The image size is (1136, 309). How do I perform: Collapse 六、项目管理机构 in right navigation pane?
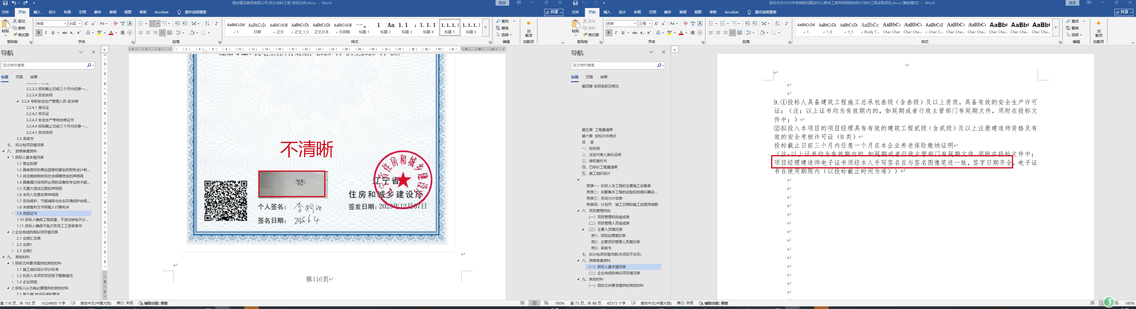tap(578, 211)
